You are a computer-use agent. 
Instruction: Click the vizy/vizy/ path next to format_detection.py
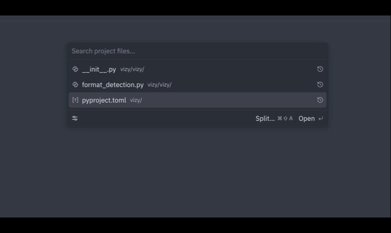[x=159, y=85]
